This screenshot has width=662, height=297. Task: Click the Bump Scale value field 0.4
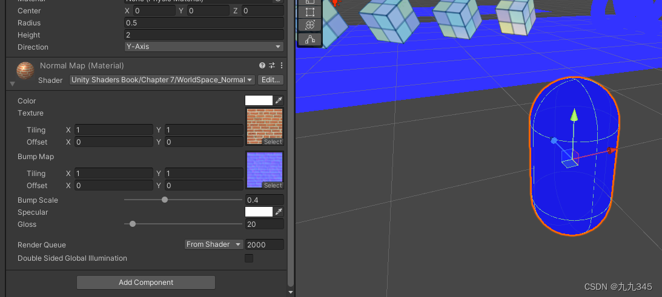tap(264, 200)
